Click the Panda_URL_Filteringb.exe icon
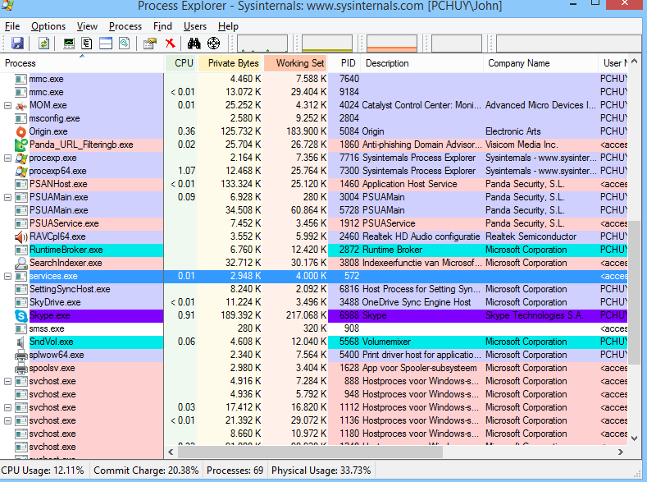This screenshot has height=482, width=647. (x=21, y=145)
